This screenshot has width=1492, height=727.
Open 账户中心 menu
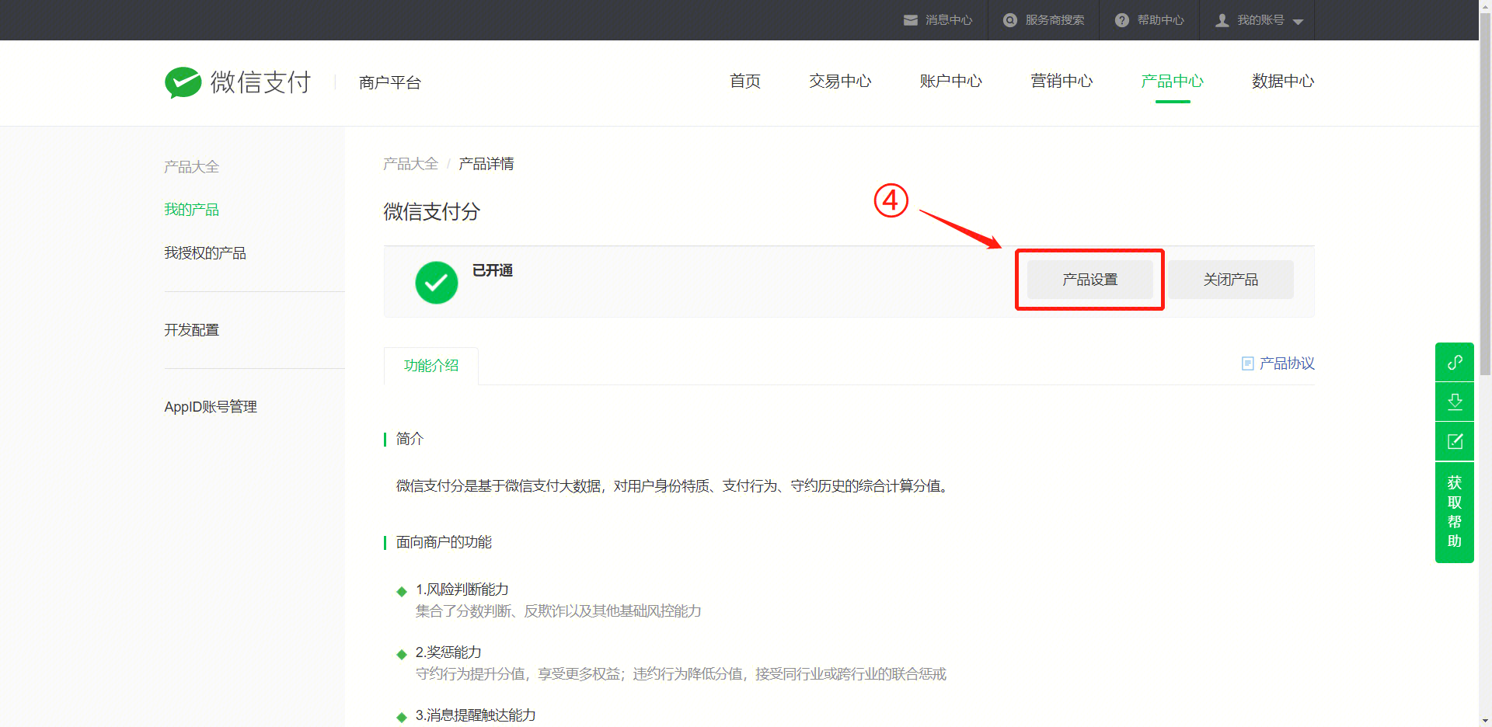951,82
